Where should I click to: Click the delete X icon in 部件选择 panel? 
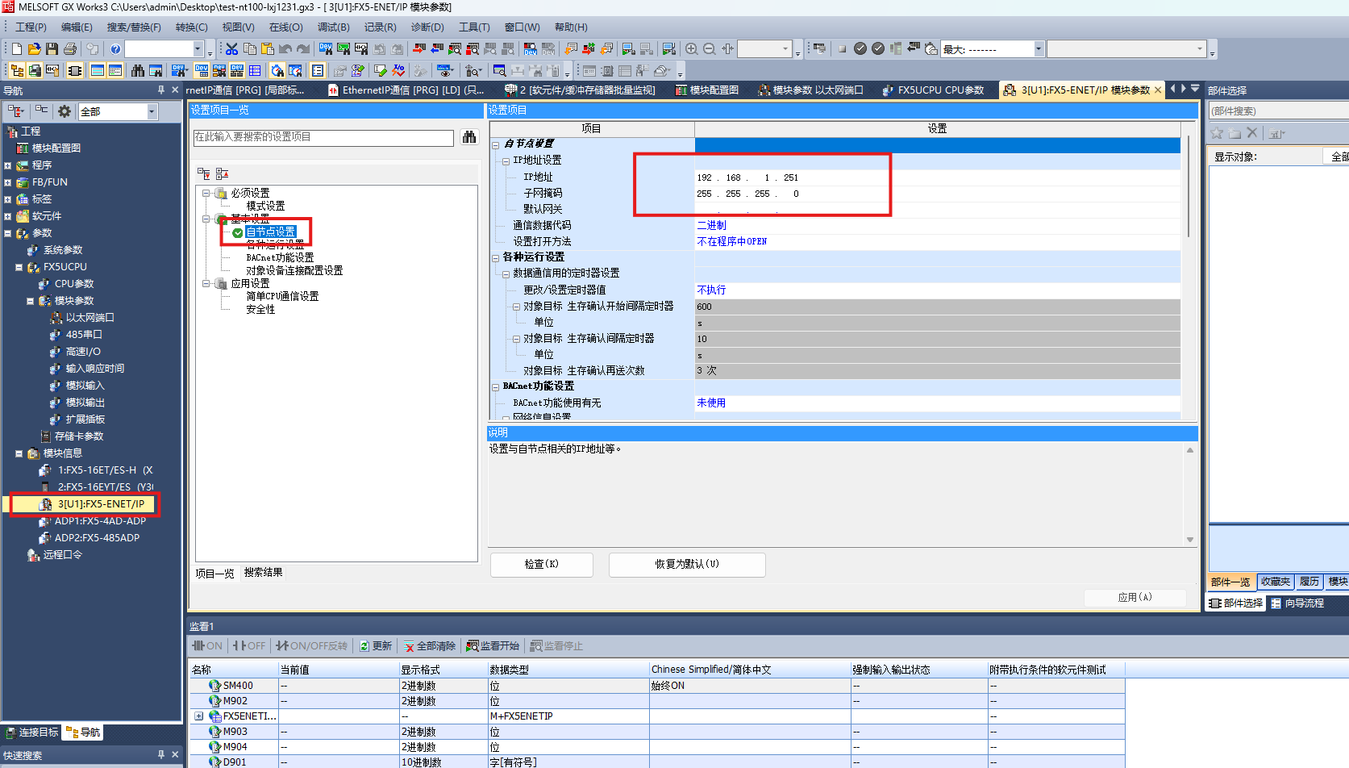pos(1252,133)
